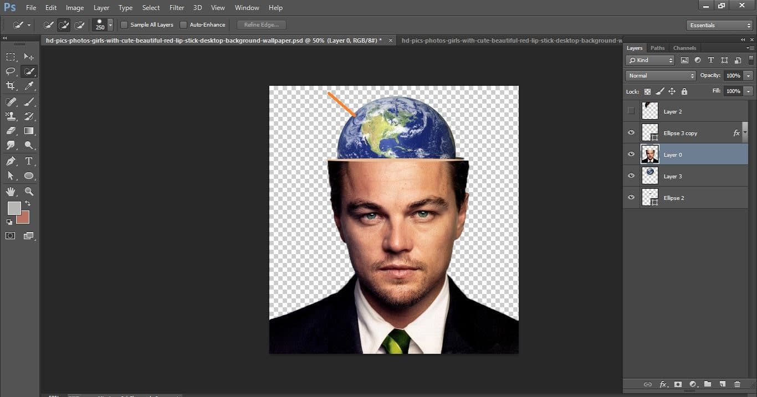Open the blend mode dropdown showing Normal
The height and width of the screenshot is (397, 757).
(x=660, y=75)
